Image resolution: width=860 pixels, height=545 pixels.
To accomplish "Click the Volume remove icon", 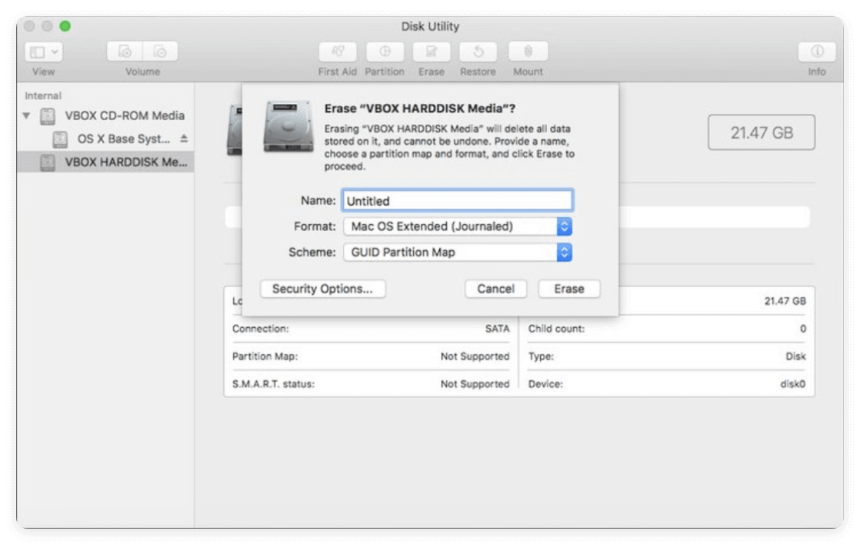I will (159, 52).
